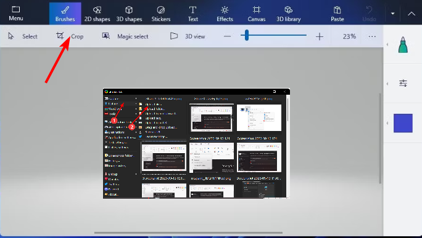Click the zoom in plus icon
The height and width of the screenshot is (238, 422).
320,36
